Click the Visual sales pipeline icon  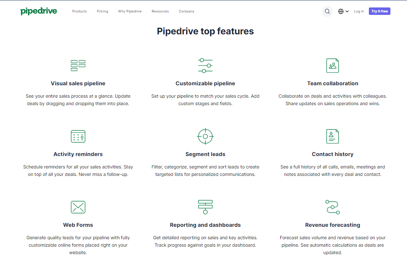[x=78, y=65]
